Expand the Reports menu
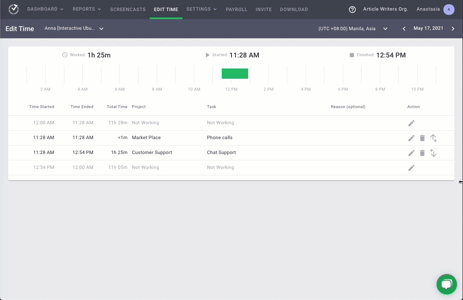 tap(87, 9)
